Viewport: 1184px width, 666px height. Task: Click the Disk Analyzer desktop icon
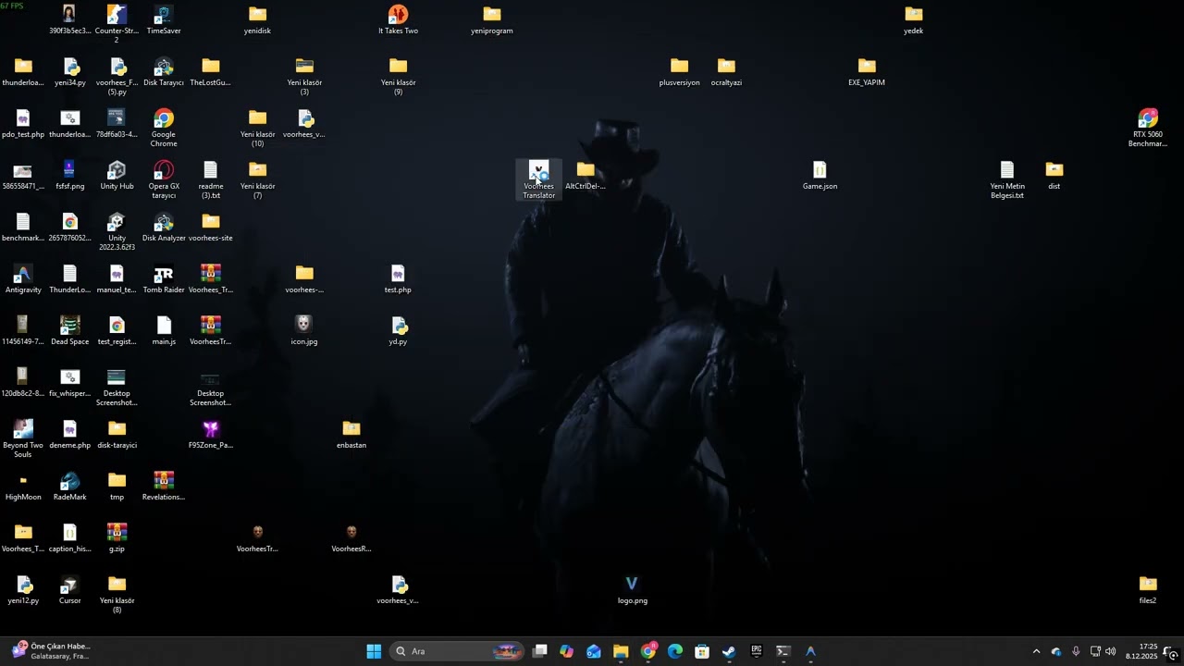164,228
